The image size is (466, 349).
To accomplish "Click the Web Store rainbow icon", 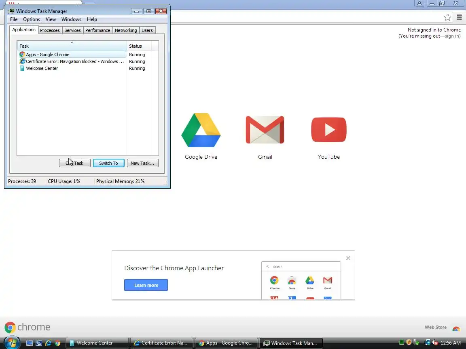I will [x=456, y=328].
